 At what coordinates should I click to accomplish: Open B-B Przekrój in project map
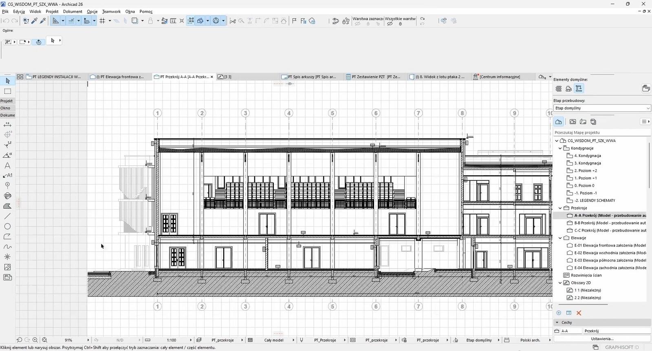click(610, 223)
